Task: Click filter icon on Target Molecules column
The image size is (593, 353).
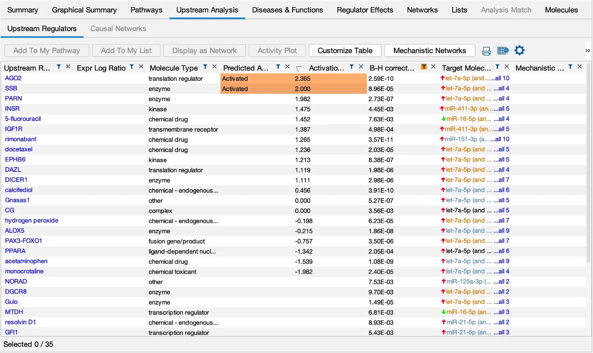Action: point(497,67)
